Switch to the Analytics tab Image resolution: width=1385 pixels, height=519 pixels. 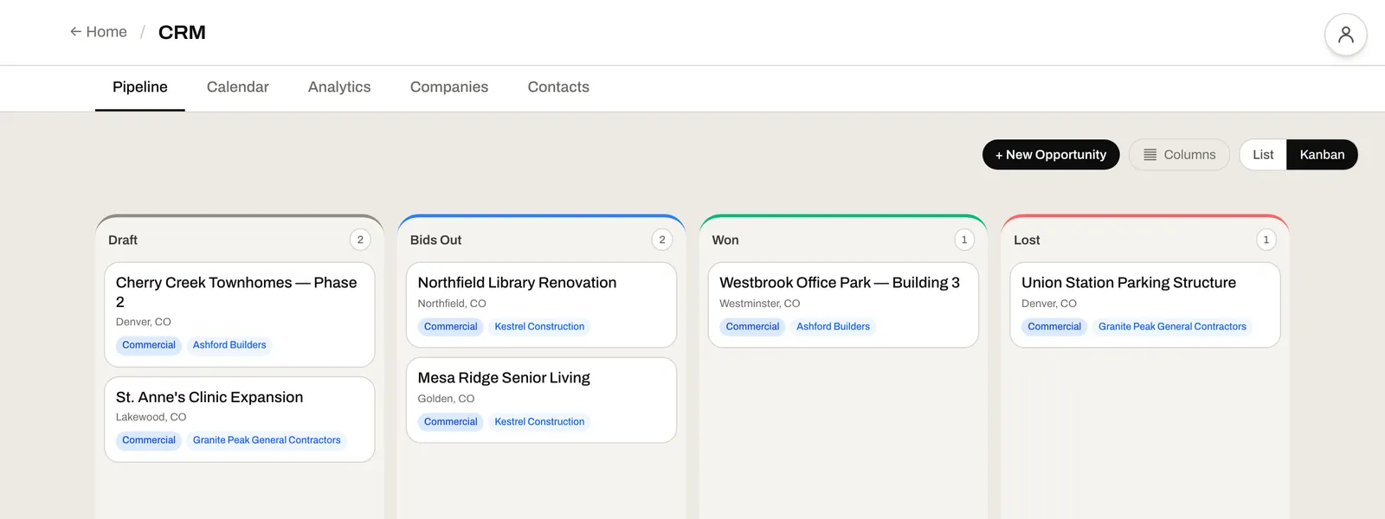[x=339, y=87]
